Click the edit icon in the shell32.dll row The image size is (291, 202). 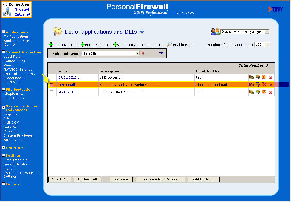(x=258, y=92)
